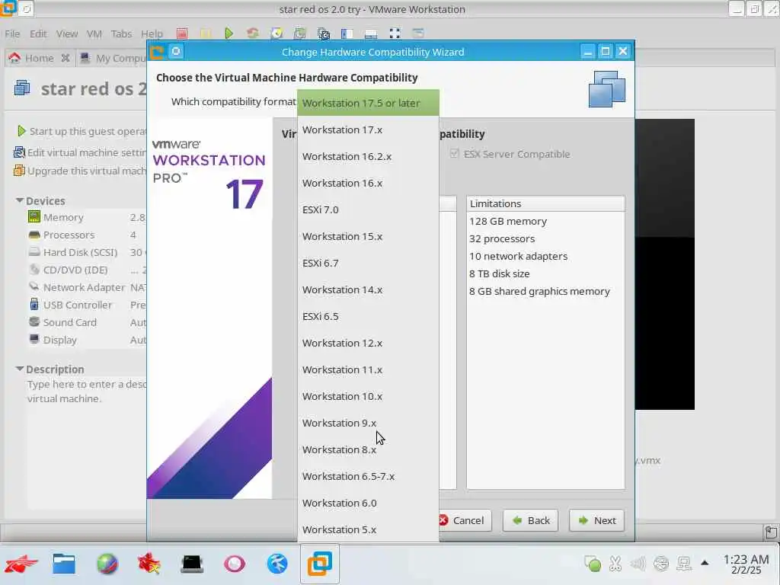The width and height of the screenshot is (780, 585).
Task: Toggle the library sidebar view icon
Action: 347,34
